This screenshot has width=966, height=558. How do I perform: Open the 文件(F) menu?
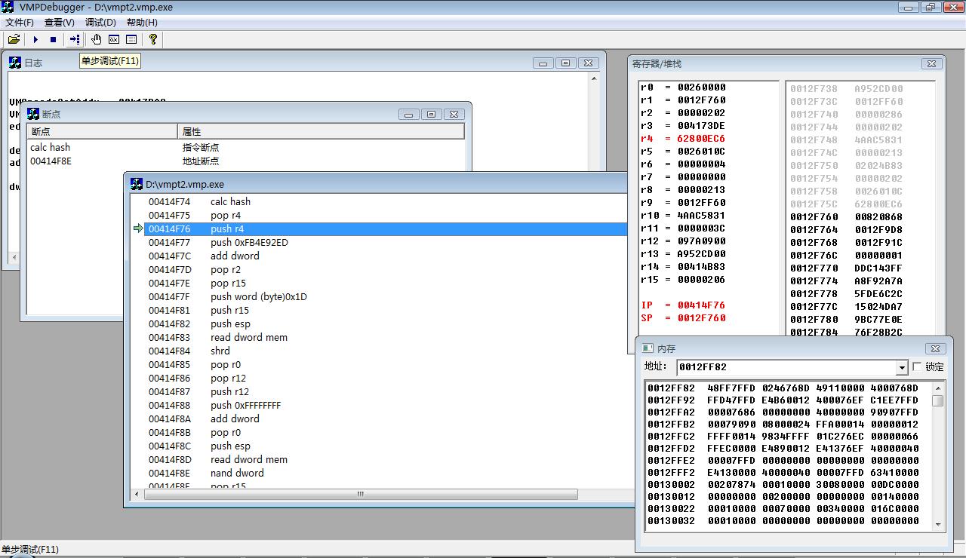click(x=20, y=23)
